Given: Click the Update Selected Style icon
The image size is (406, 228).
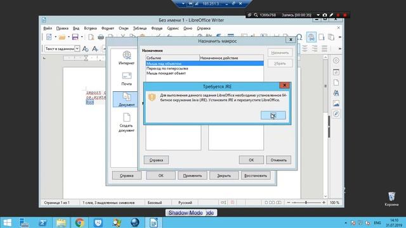Looking at the screenshot, I should (85, 49).
